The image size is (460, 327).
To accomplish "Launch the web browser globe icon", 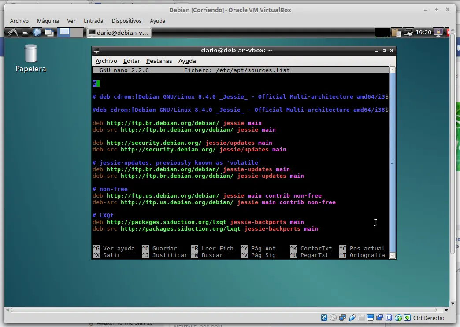I will pos(37,32).
